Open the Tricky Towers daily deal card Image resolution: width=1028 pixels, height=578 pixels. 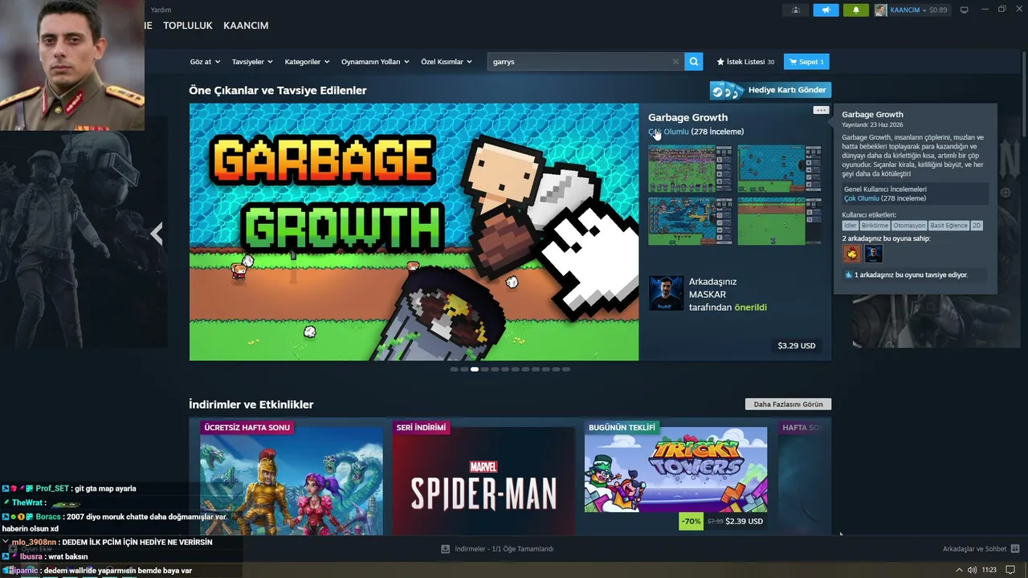675,477
